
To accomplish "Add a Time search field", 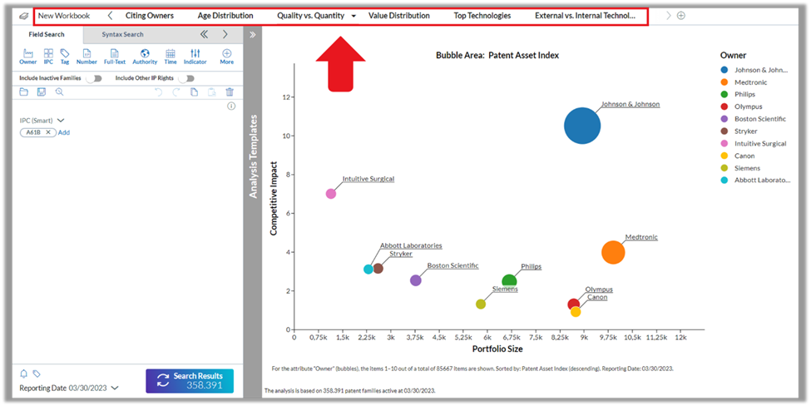I will [171, 57].
